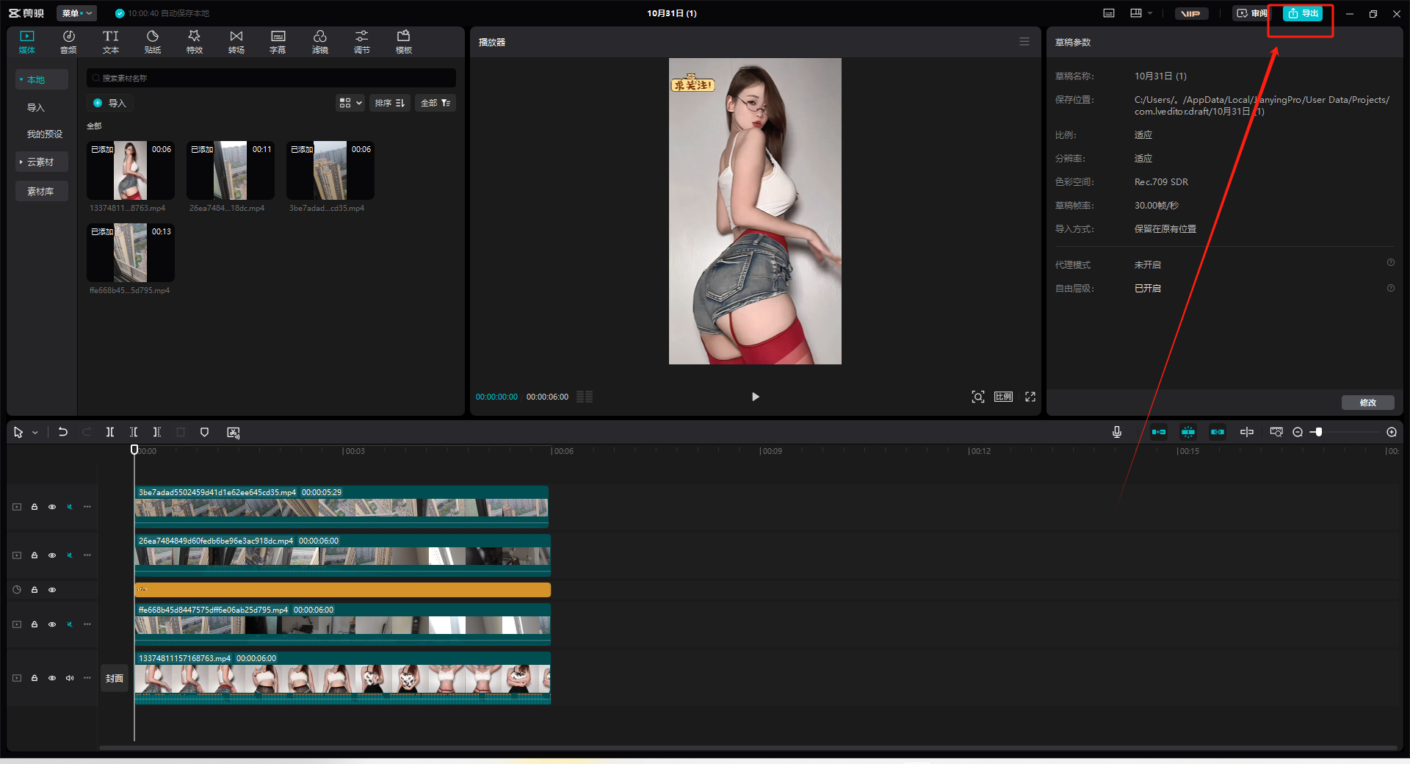The width and height of the screenshot is (1410, 764).
Task: Open the 全部 filter dropdown
Action: (435, 103)
